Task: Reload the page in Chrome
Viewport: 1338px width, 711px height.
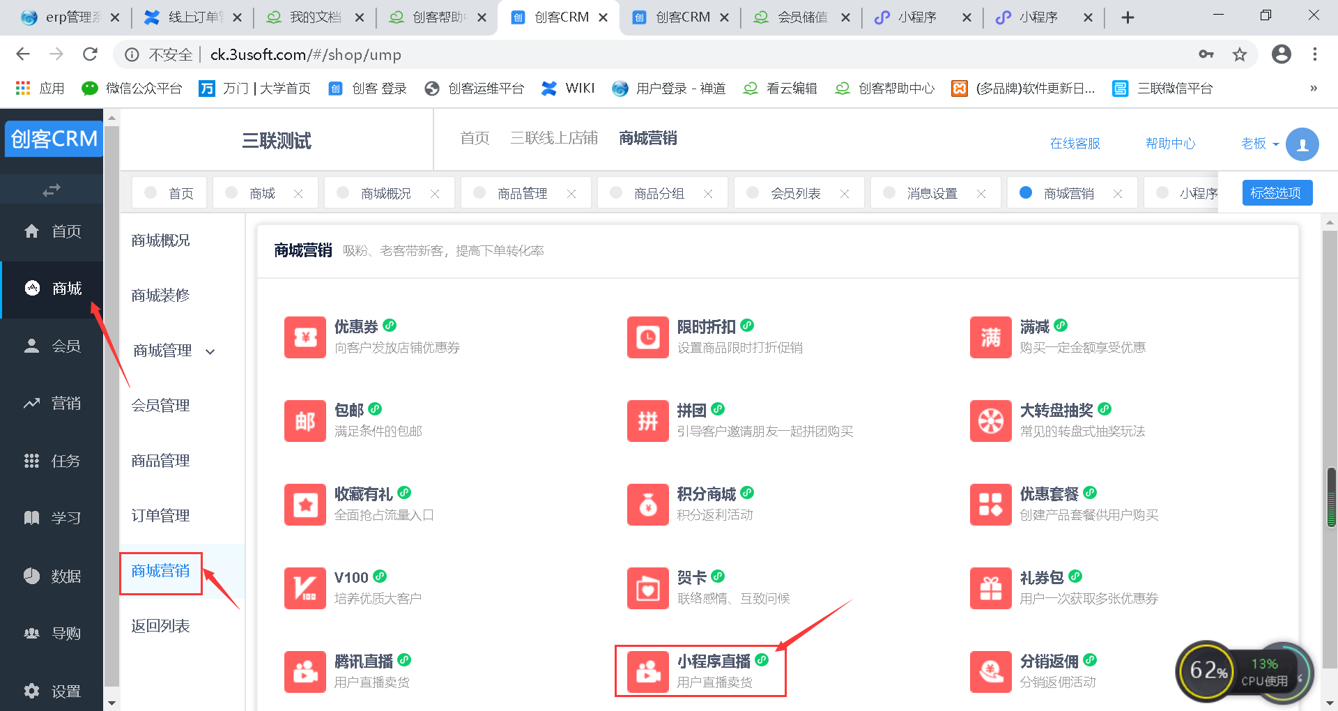Action: pos(90,54)
